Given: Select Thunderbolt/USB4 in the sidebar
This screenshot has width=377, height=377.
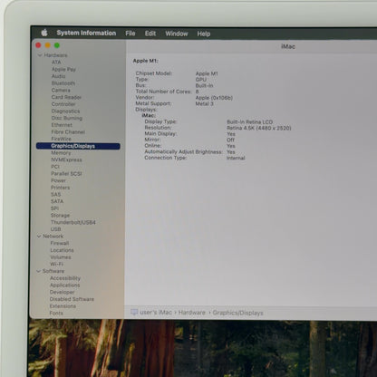Looking at the screenshot, I should click(x=73, y=222).
